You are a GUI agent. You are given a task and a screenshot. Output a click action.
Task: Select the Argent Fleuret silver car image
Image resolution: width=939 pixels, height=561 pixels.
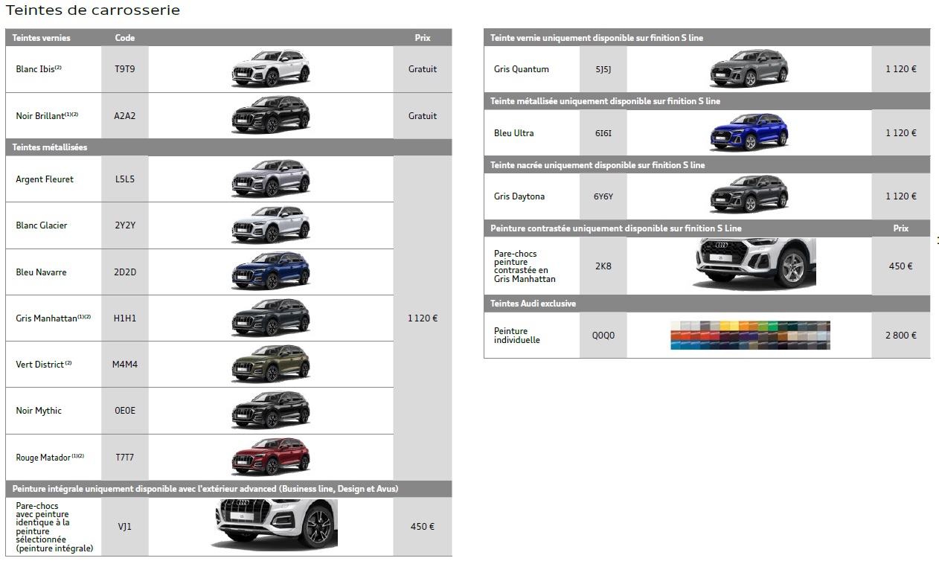(x=271, y=179)
